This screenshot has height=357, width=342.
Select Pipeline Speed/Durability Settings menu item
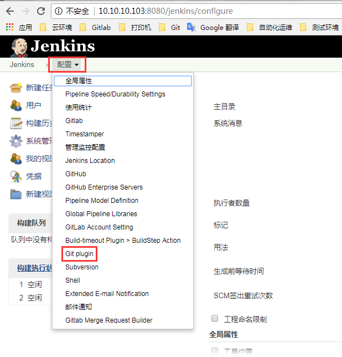click(115, 94)
